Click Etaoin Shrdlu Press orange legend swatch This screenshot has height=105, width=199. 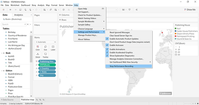[176, 34]
